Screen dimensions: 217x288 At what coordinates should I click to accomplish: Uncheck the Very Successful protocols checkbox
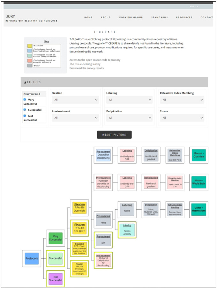pyautogui.click(x=25, y=100)
